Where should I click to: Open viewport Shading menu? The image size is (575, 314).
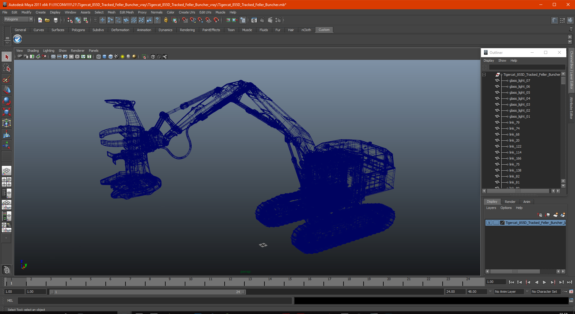pos(33,51)
